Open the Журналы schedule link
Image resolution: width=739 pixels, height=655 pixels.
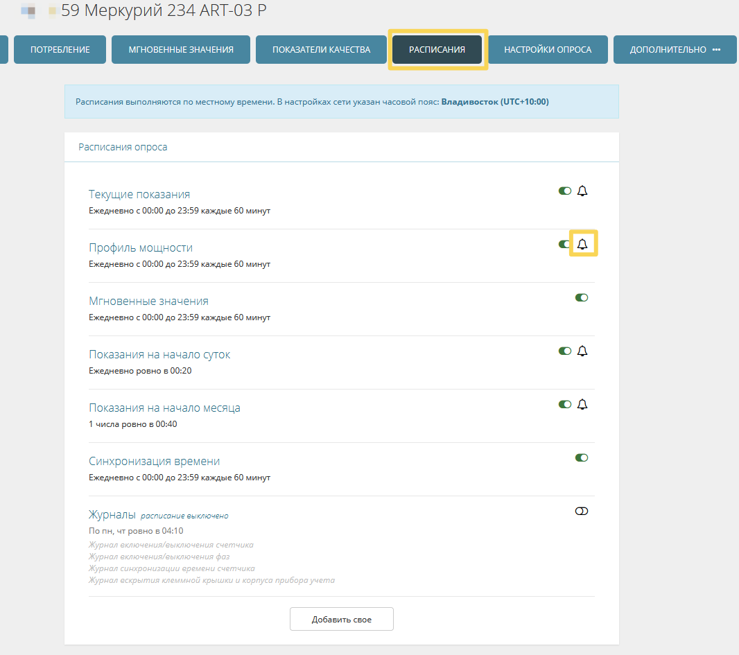click(x=112, y=514)
